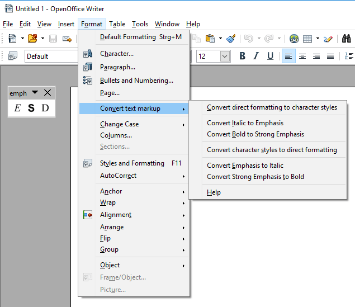Open the File menu
Image resolution: width=355 pixels, height=307 pixels.
click(x=8, y=24)
